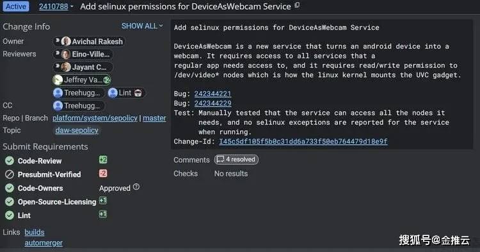Click the Presubmit-Verified blocked status icon
Viewport: 480px width, 252px height.
pos(10,174)
